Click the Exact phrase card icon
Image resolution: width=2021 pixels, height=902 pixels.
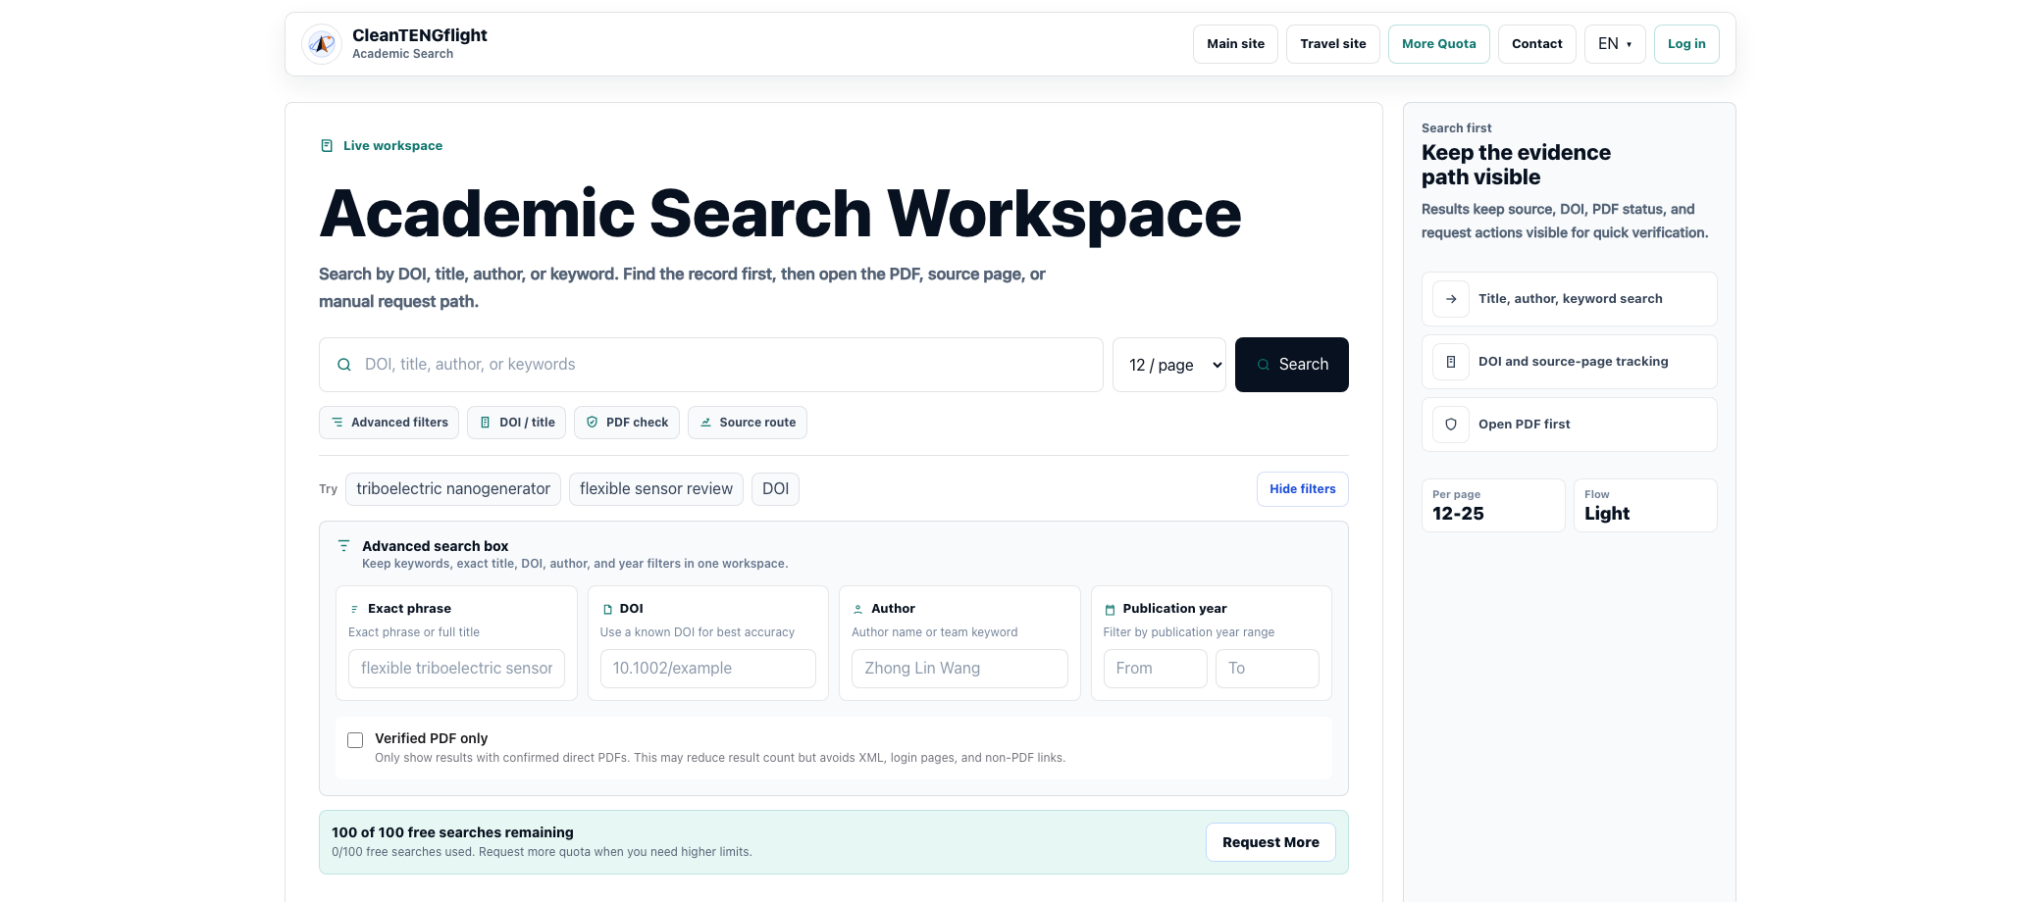pyautogui.click(x=354, y=610)
